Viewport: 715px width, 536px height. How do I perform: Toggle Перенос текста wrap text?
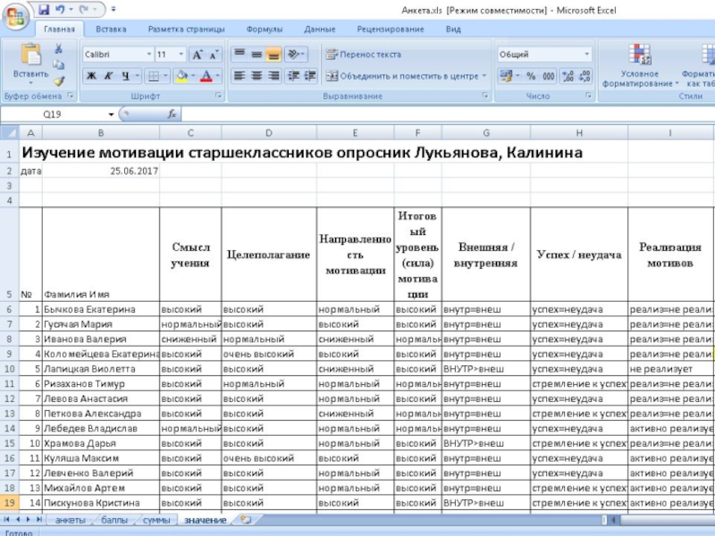click(x=363, y=54)
